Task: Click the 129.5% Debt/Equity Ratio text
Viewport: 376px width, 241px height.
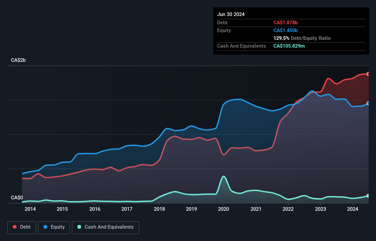Action: pyautogui.click(x=302, y=38)
